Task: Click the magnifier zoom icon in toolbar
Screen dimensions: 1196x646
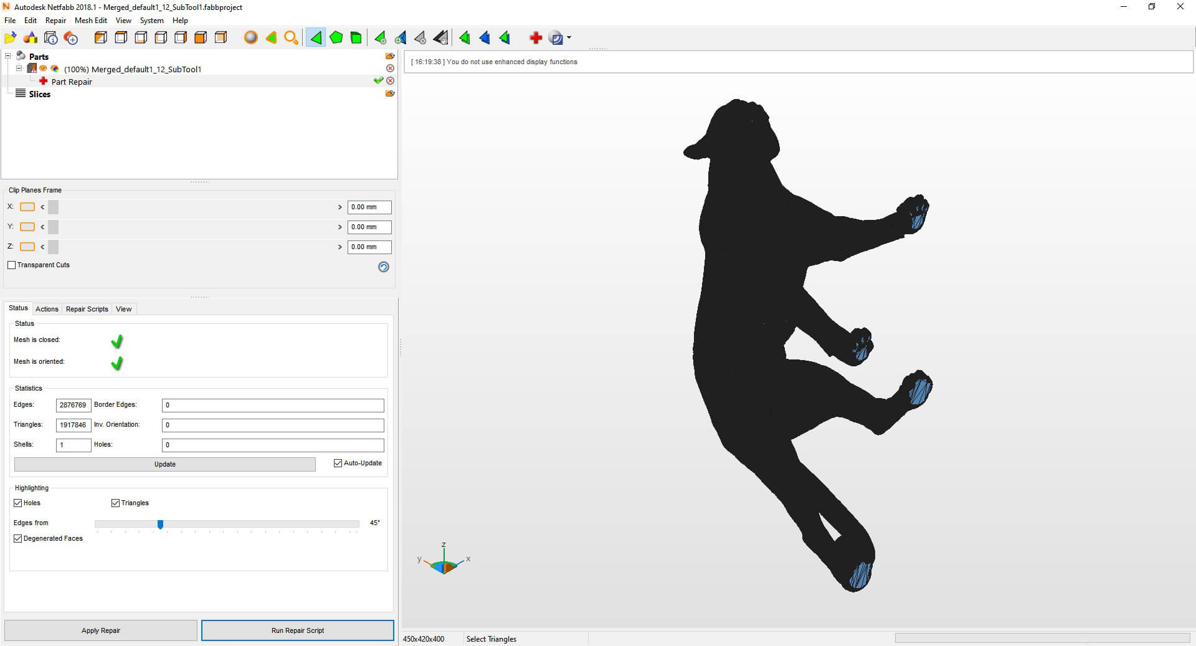Action: 291,38
